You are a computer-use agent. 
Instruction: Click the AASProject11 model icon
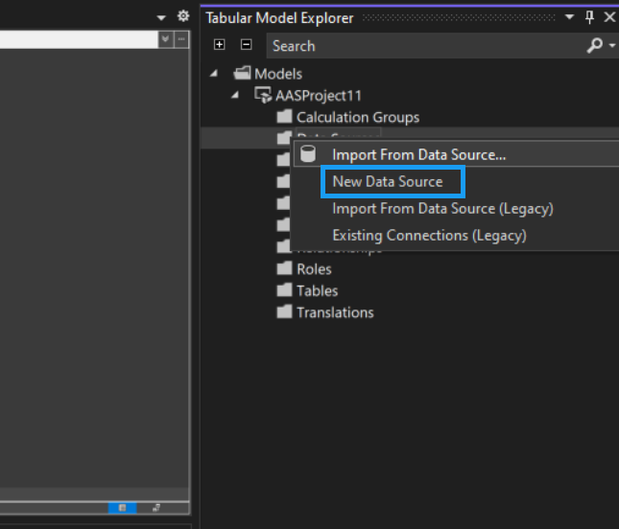pyautogui.click(x=263, y=95)
